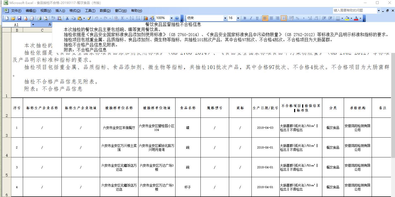
Task: Click the AutoSum sigma icon
Action: 123,18
